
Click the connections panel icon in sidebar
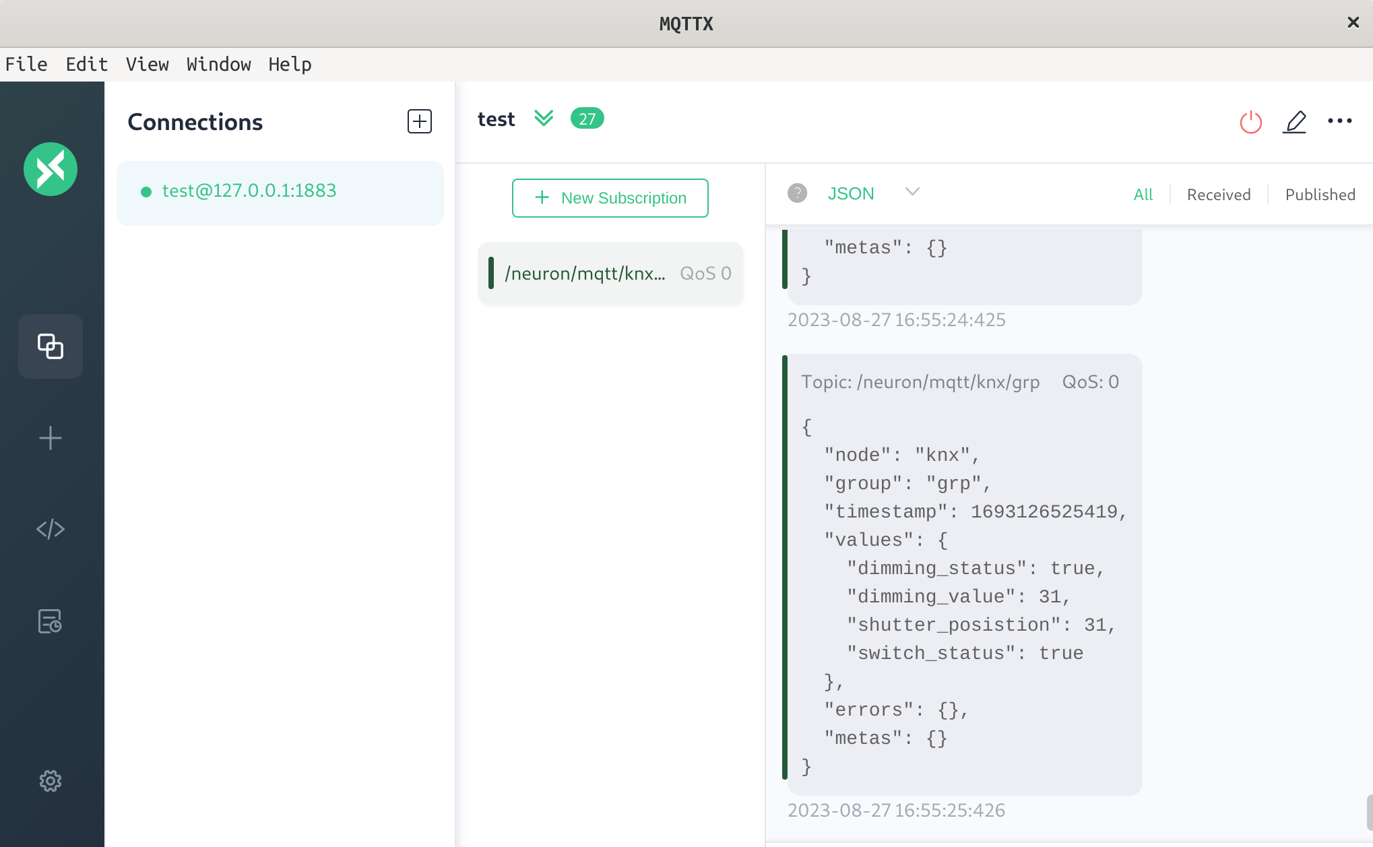(x=50, y=346)
